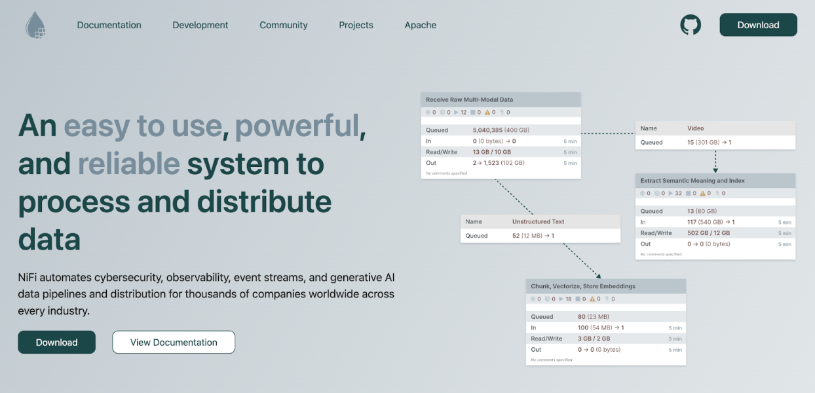Image resolution: width=815 pixels, height=393 pixels.
Task: Click the running (play) icon in Chunk, Vectorize, Store Embeddings
Action: pos(561,299)
